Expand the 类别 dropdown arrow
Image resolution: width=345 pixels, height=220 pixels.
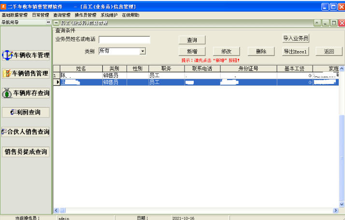(x=143, y=52)
